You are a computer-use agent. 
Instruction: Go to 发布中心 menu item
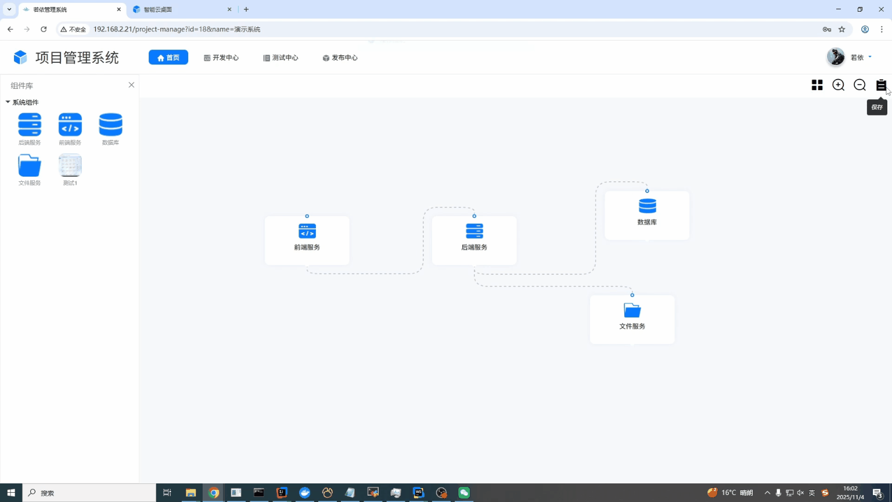pos(340,58)
